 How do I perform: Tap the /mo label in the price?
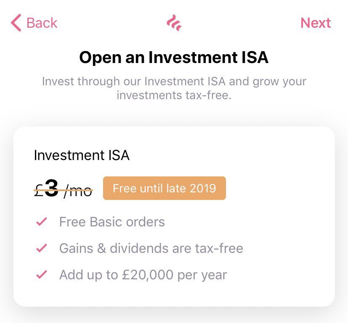[x=78, y=191]
